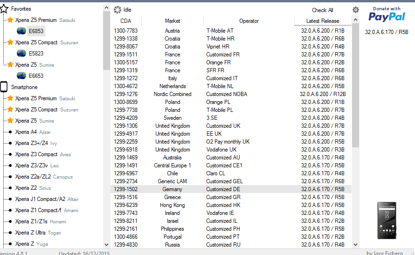Select row Customized RU Russia
Viewport: 415px width, 255px height.
[231, 245]
